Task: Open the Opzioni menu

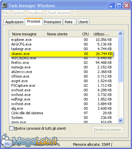Action: tap(18, 13)
